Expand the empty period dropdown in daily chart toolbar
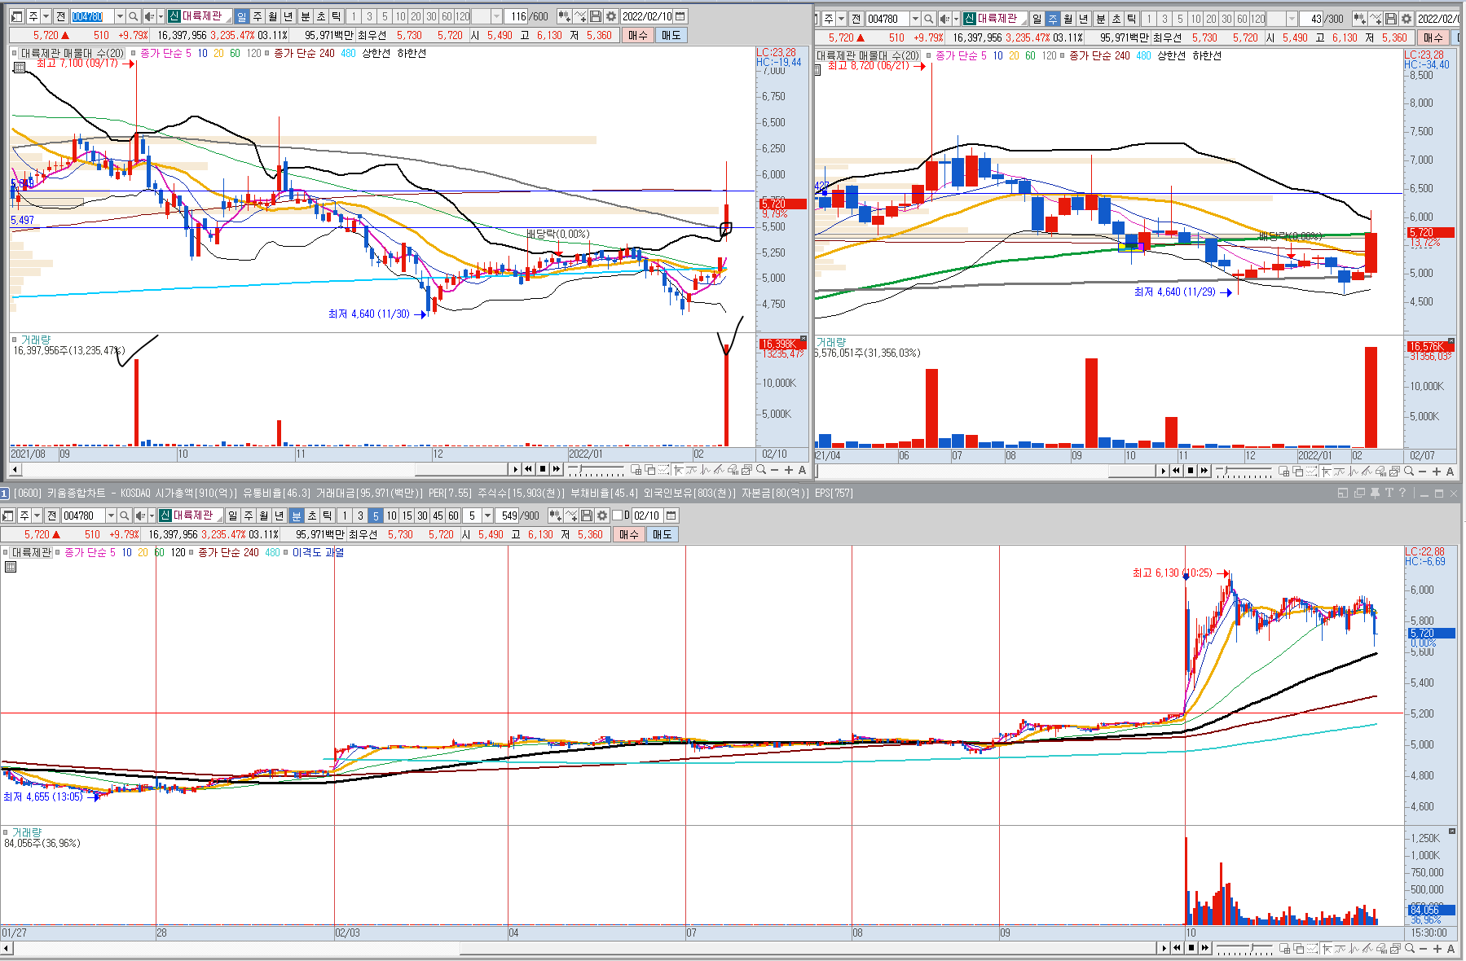The width and height of the screenshot is (1466, 961). click(x=496, y=16)
